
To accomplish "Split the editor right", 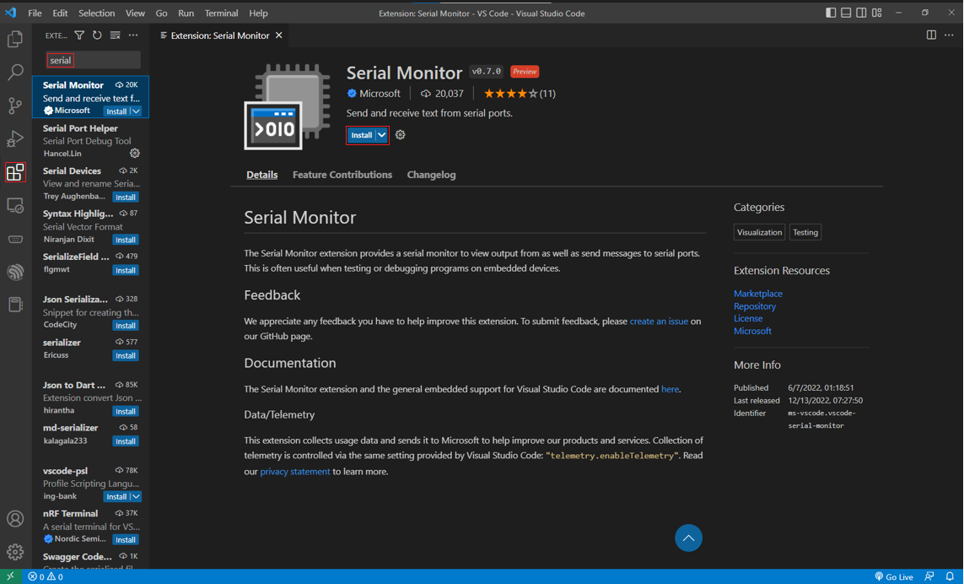I will click(931, 35).
